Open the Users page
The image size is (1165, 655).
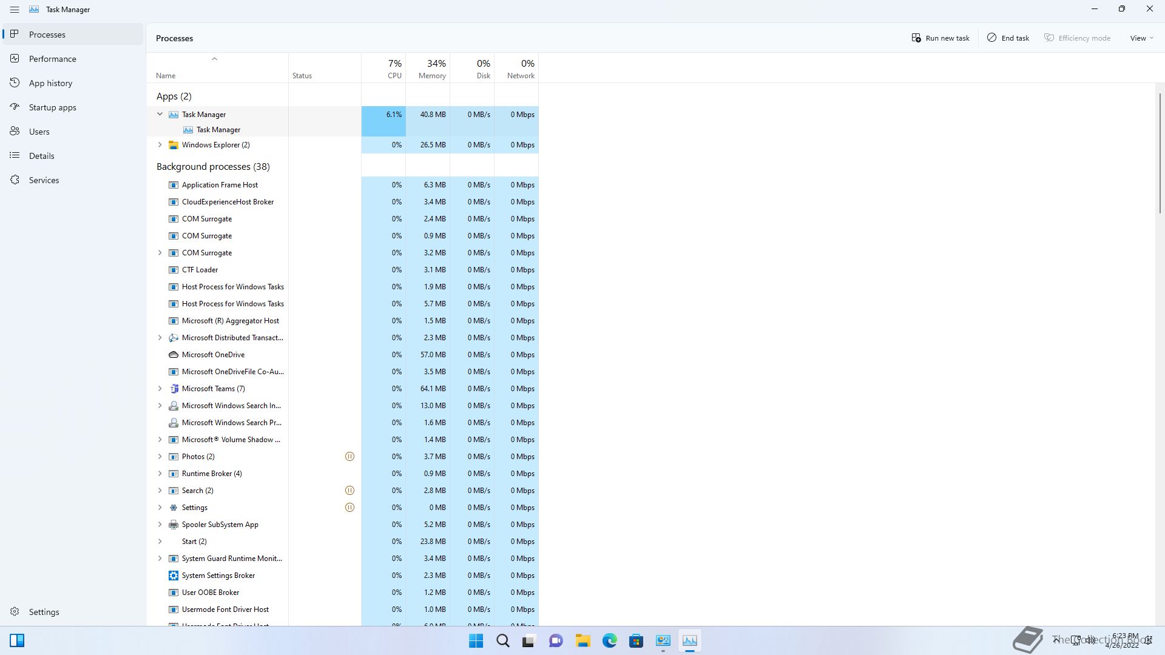click(73, 132)
